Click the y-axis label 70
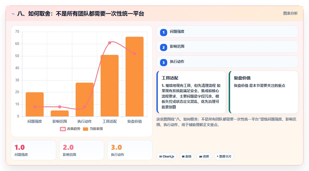309x171 pixels. coord(17,31)
